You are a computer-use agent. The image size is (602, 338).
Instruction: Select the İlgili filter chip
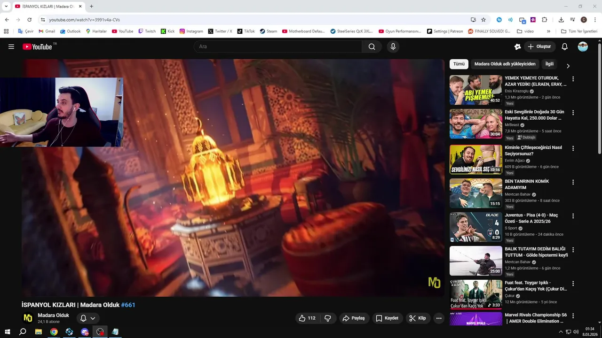pos(549,64)
